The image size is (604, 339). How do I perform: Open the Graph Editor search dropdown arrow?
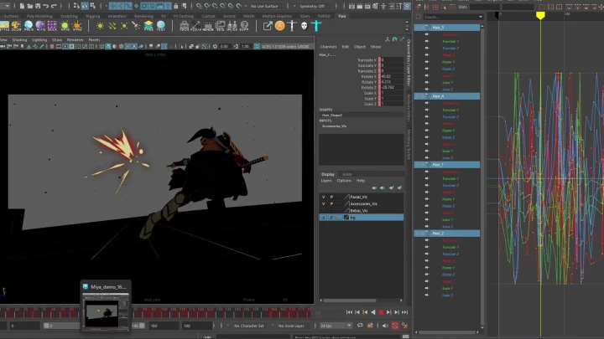(481, 17)
